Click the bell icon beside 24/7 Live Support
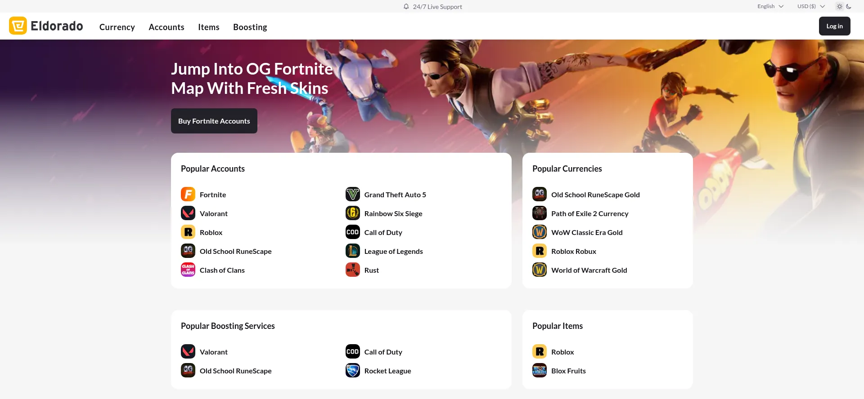The image size is (864, 399). pyautogui.click(x=406, y=6)
